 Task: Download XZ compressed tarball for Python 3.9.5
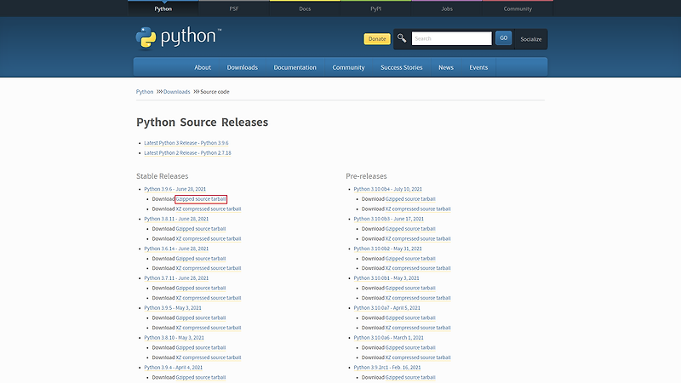point(209,328)
